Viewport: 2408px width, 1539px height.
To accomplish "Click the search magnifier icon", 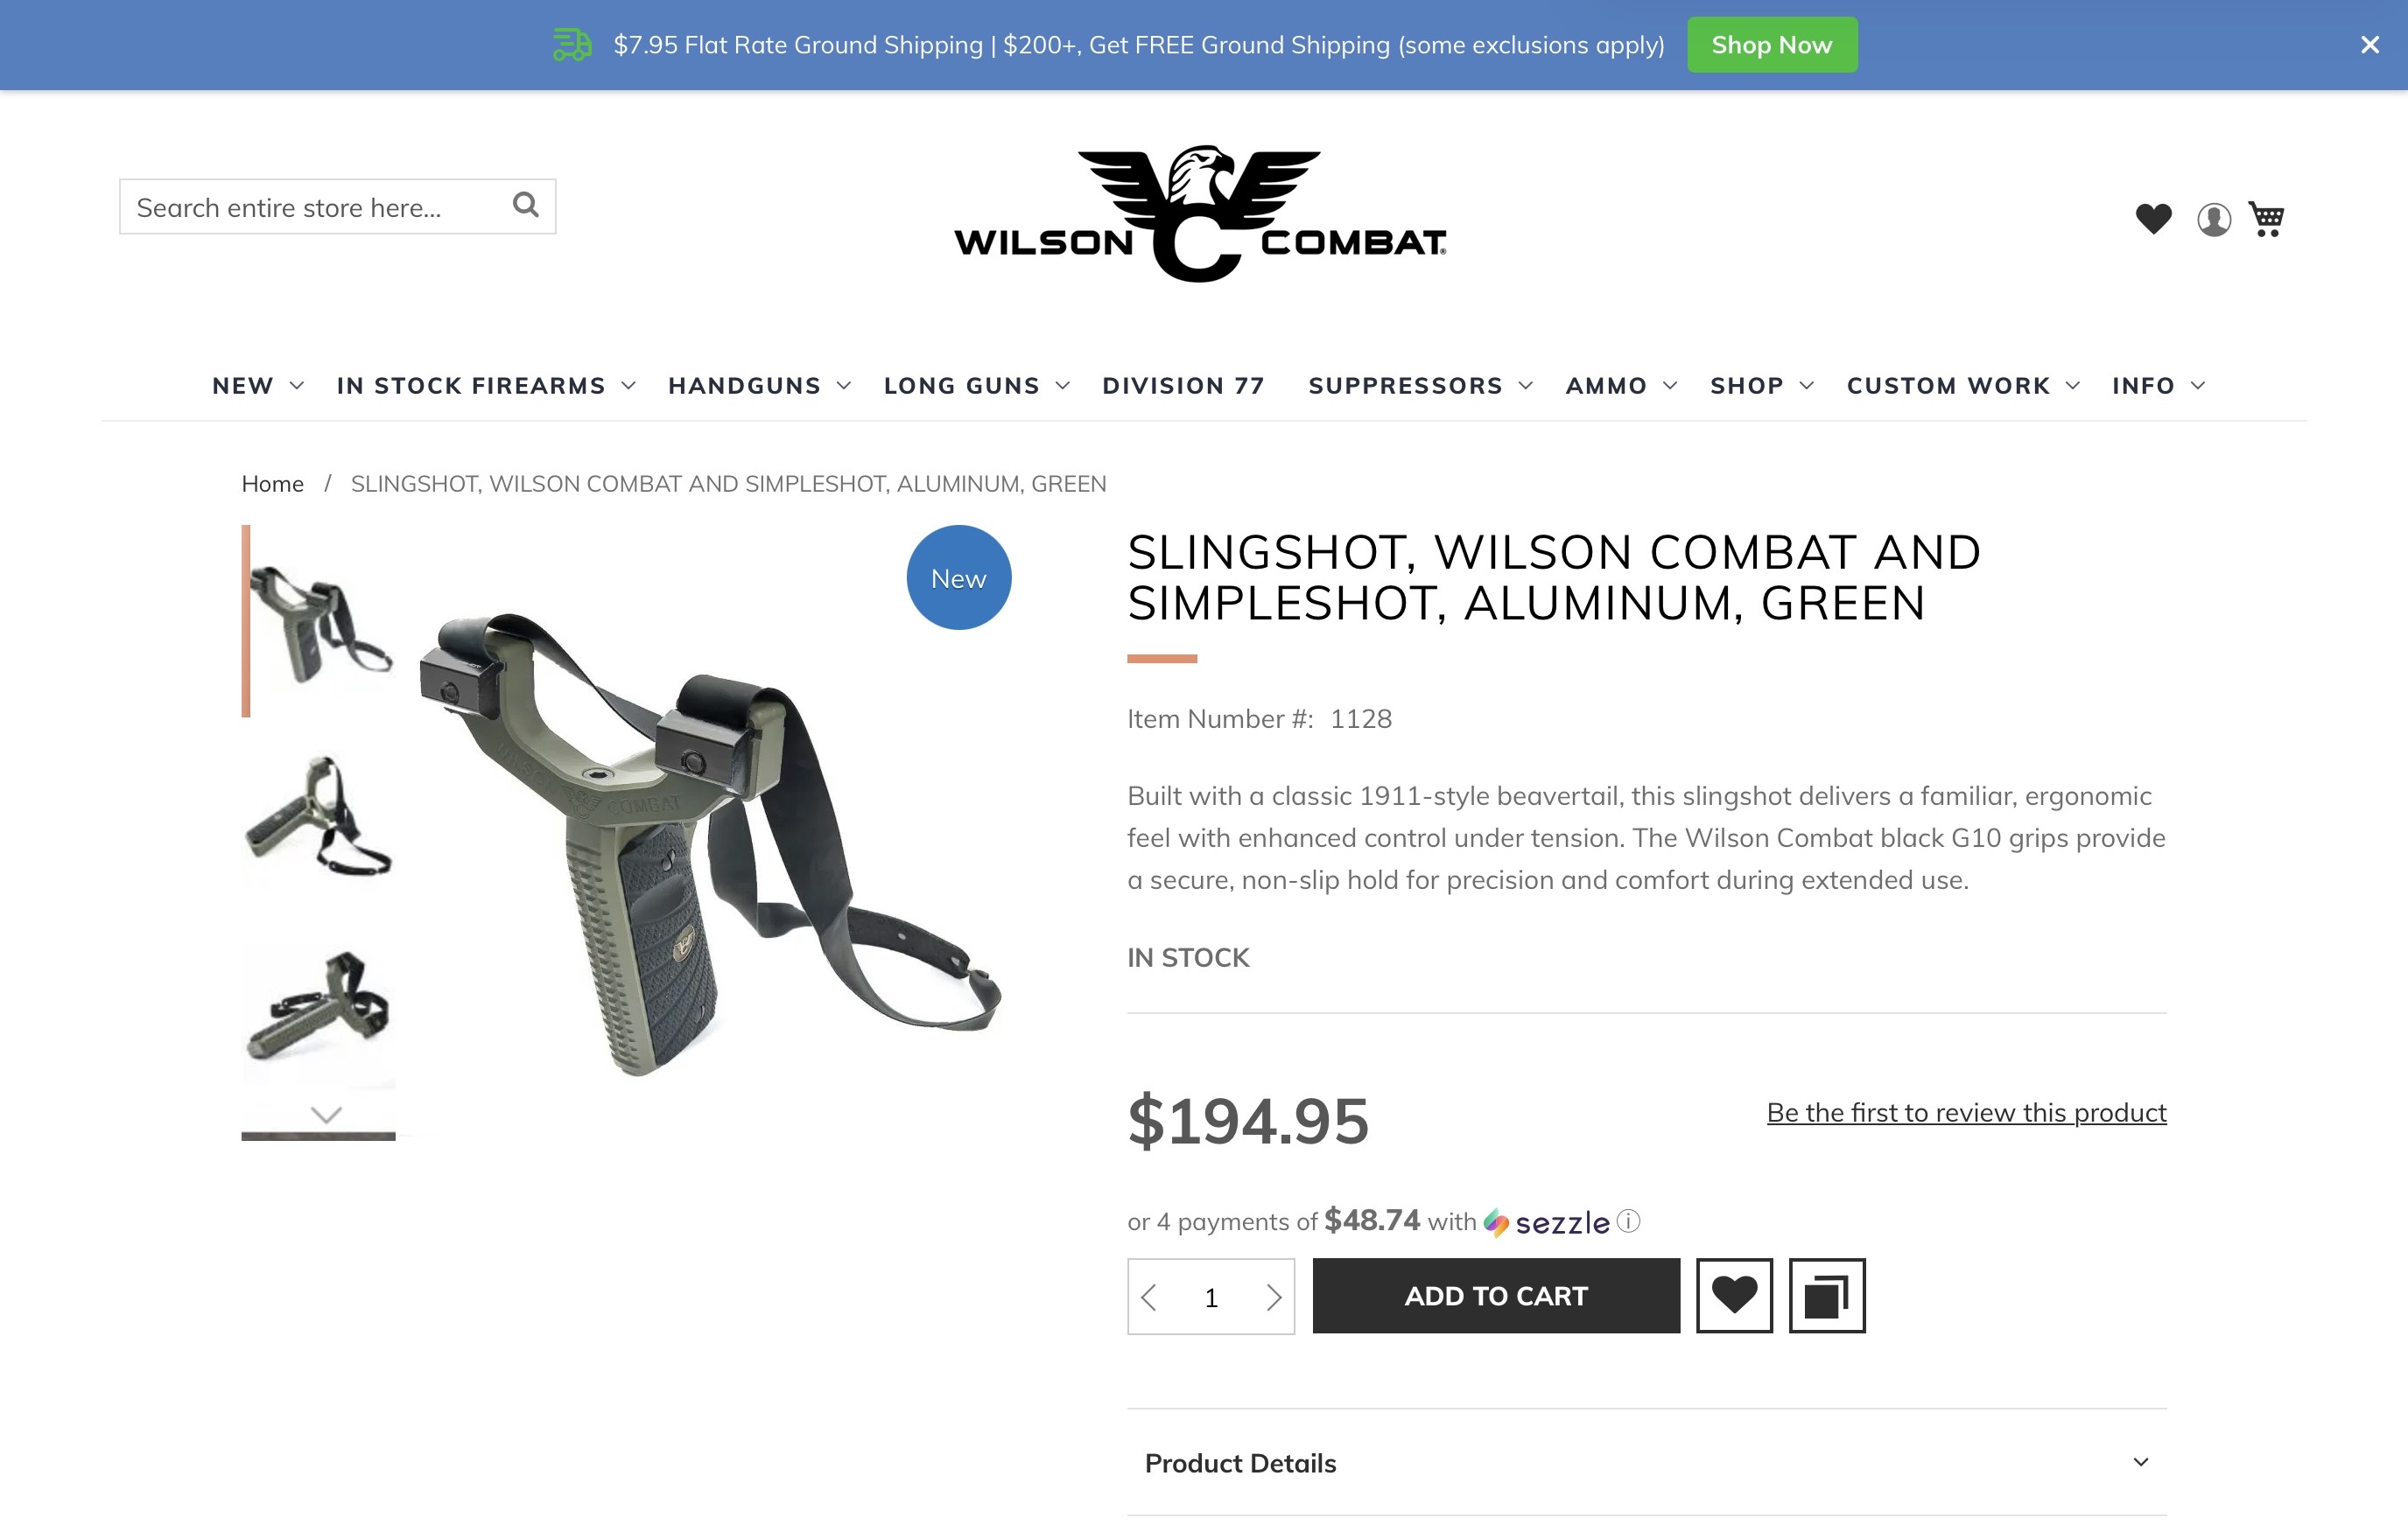I will coord(525,206).
